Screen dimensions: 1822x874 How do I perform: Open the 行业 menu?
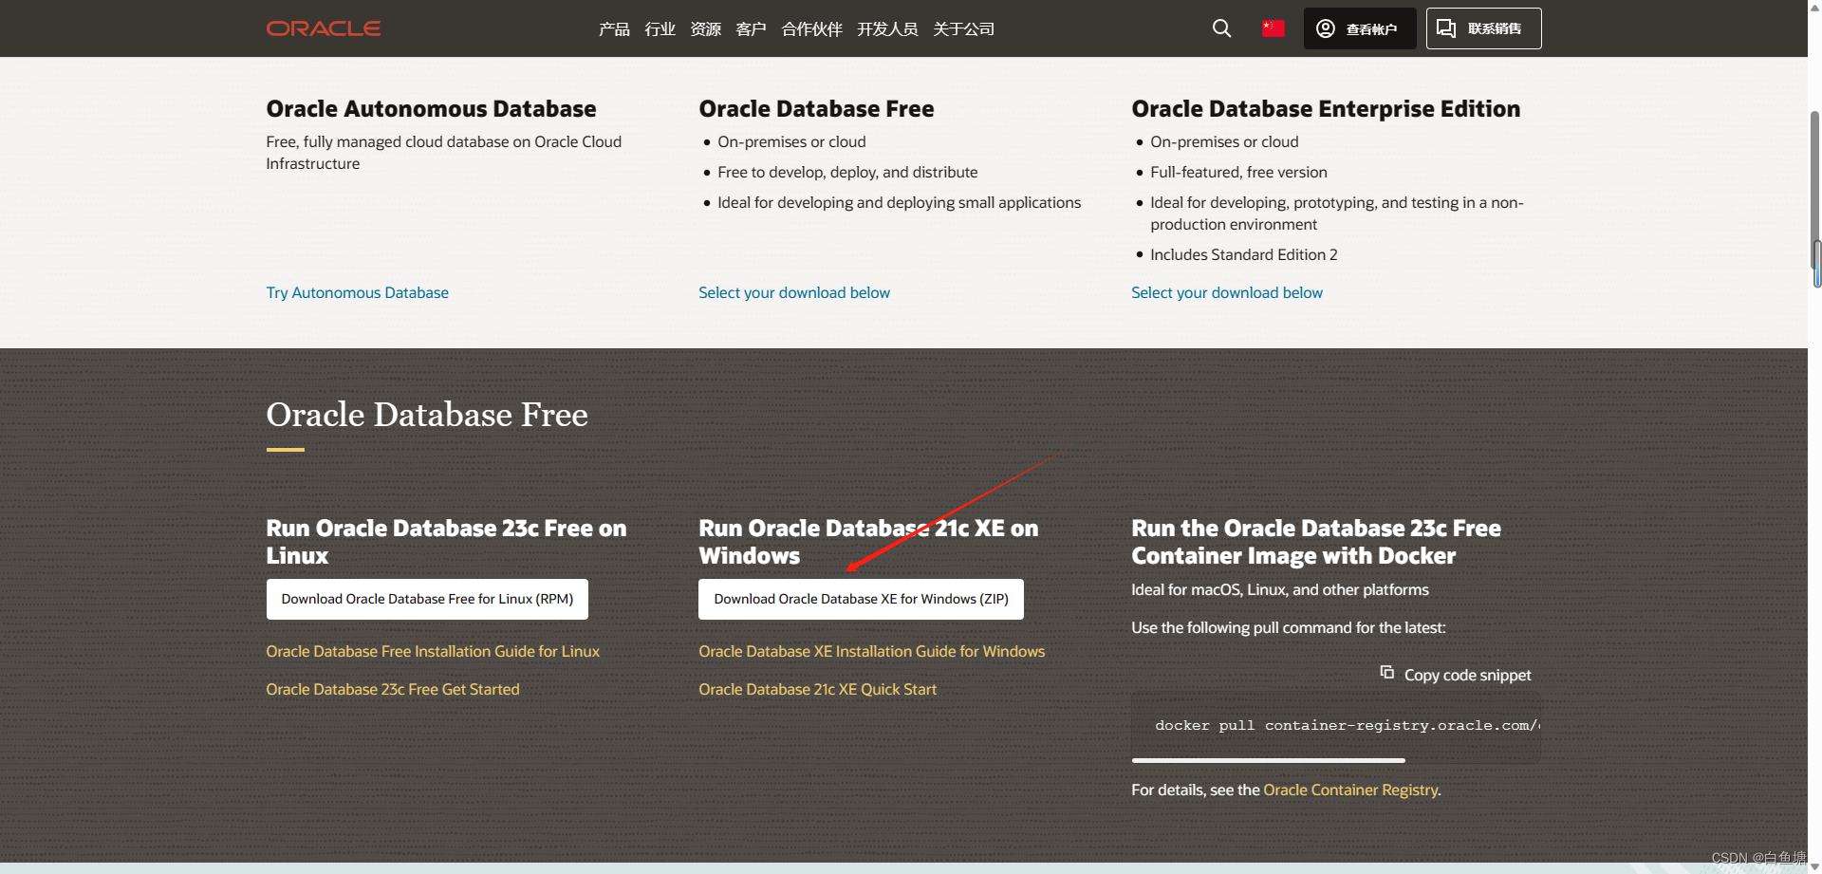tap(660, 29)
